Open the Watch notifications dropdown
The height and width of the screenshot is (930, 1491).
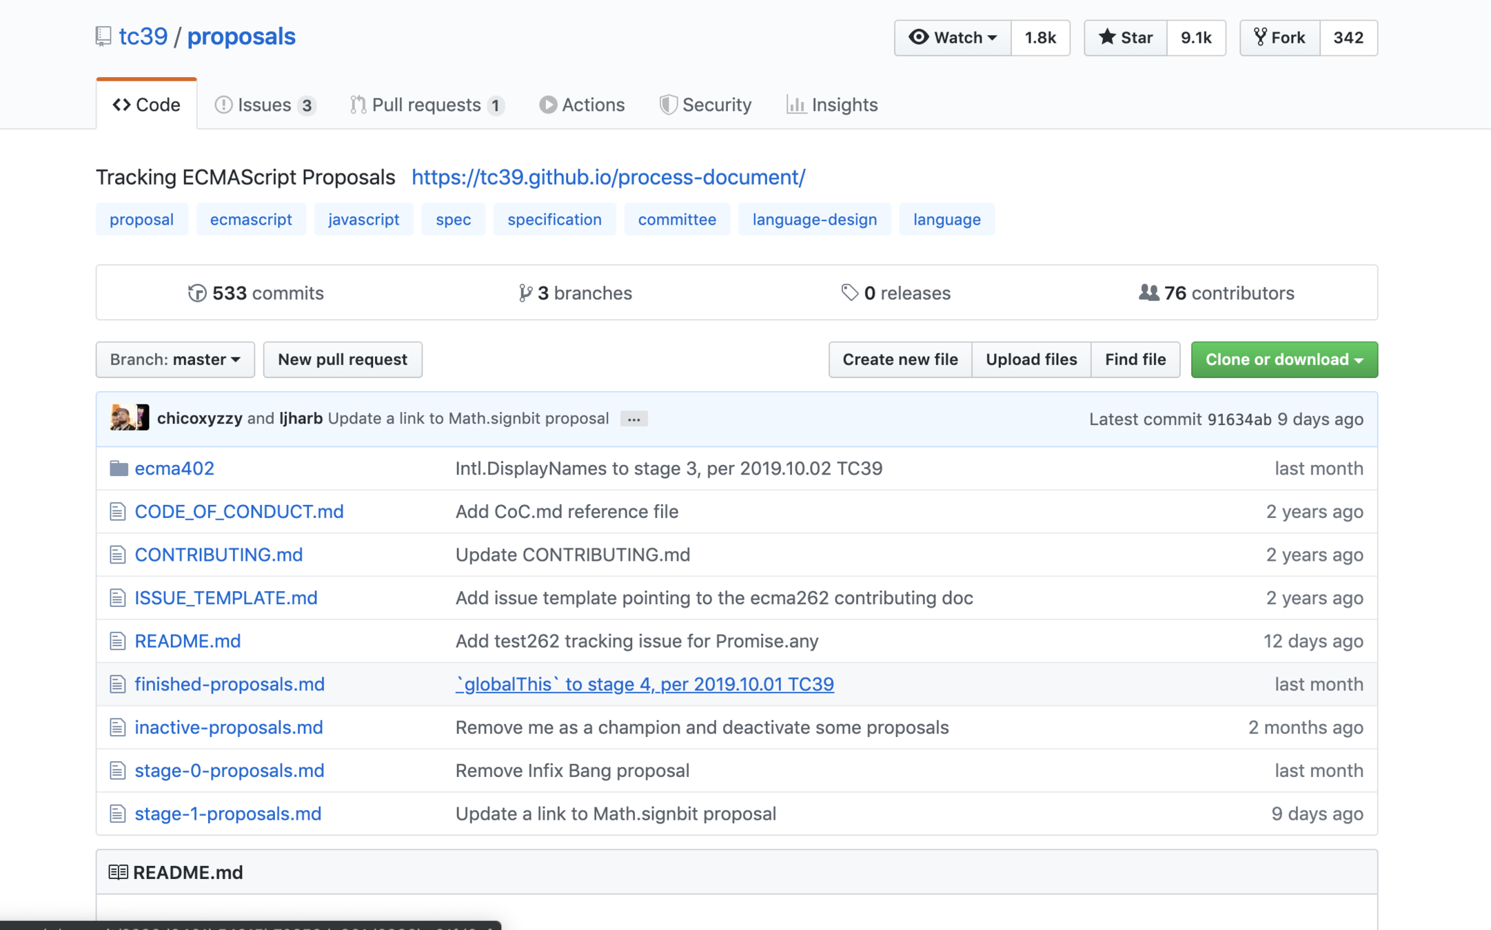953,37
